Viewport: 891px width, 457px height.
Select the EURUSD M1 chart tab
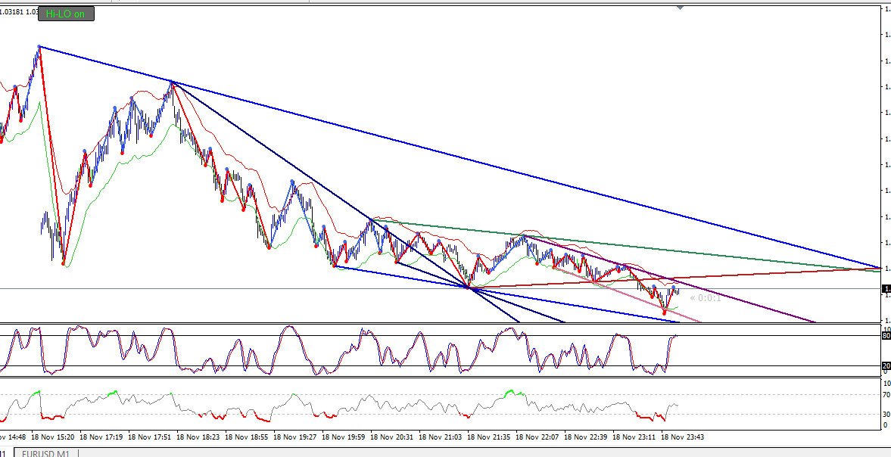click(47, 453)
